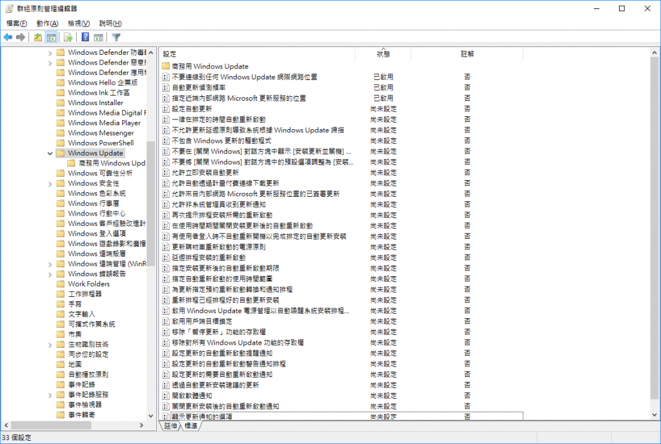Select policy 允許非系統管理員收到更新通知

click(219, 205)
